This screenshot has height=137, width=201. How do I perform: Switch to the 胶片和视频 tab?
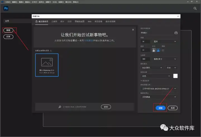coord(110,21)
